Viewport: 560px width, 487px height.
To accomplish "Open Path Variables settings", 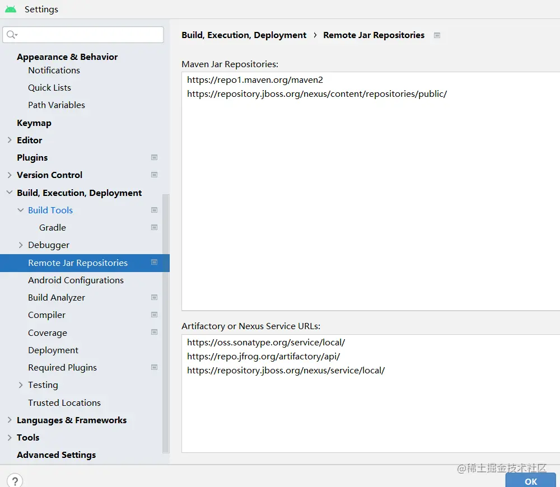I will pos(57,105).
